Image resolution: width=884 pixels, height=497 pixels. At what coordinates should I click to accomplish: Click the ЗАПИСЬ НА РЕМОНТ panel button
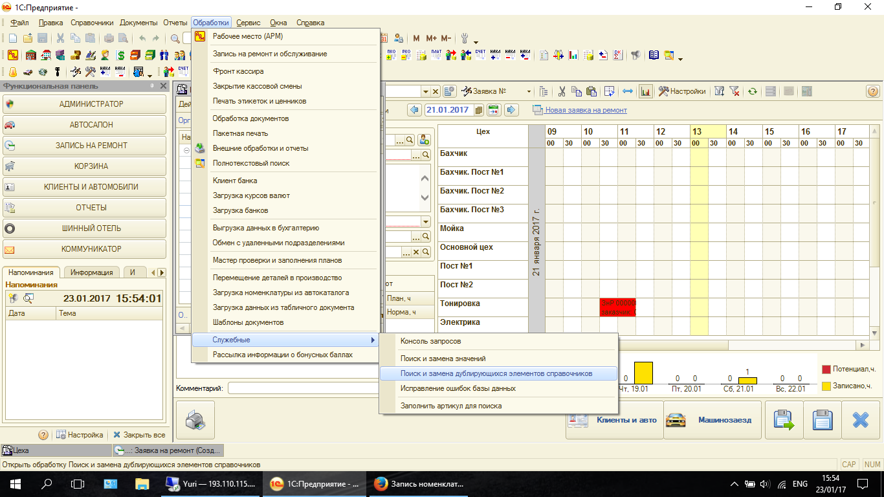coord(84,145)
